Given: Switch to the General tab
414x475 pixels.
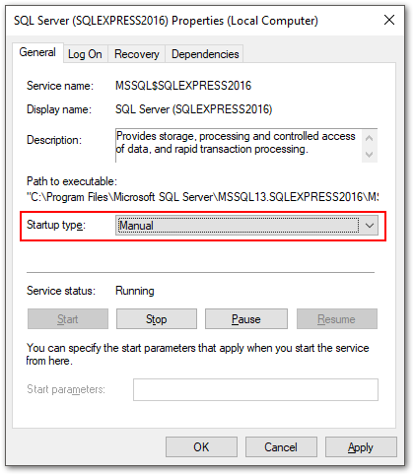Looking at the screenshot, I should (x=37, y=52).
